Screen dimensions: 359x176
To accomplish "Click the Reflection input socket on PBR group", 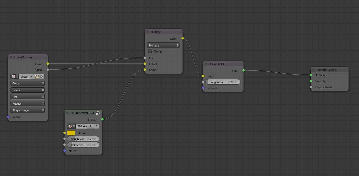I will point(65,145).
